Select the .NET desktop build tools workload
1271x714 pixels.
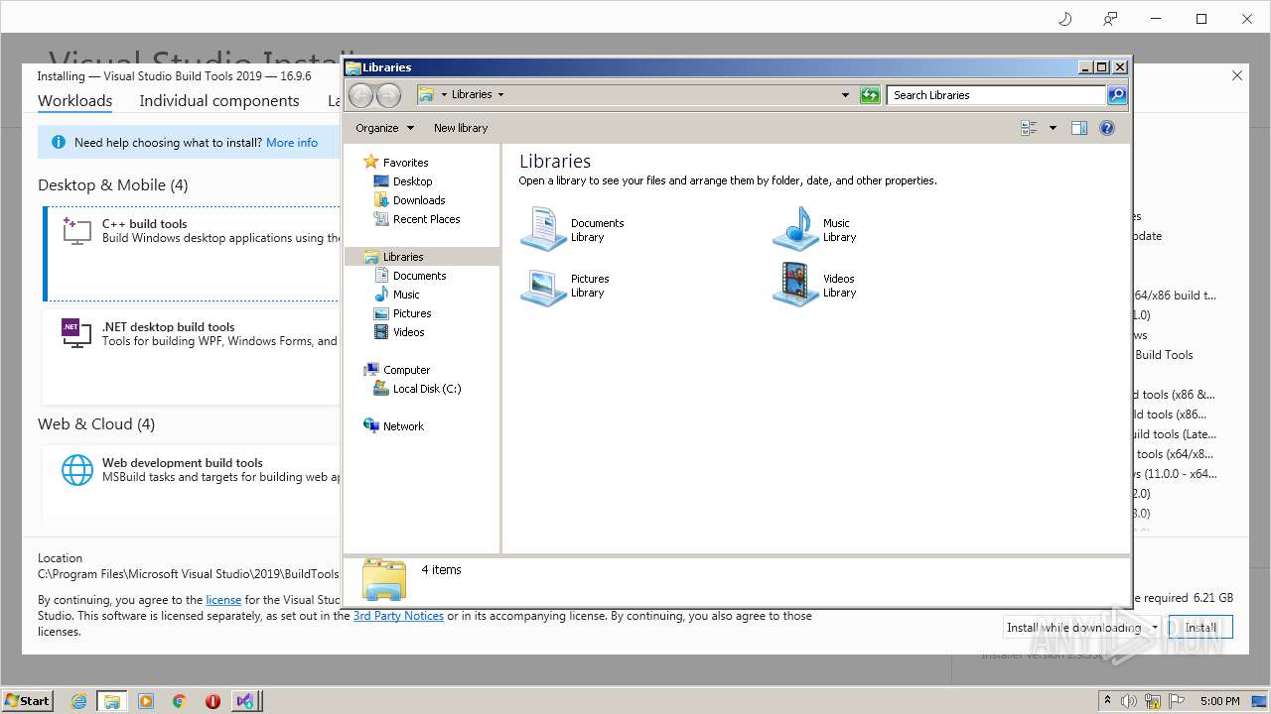(192, 357)
